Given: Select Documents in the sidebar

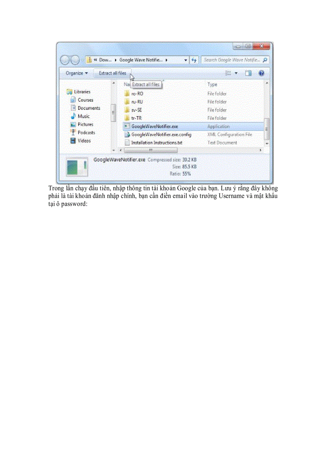Looking at the screenshot, I should 87,108.
